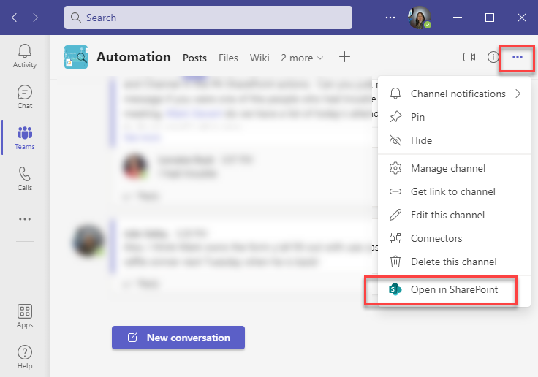Open the Calls section

25,178
